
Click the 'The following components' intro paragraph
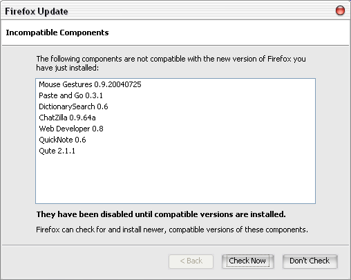[171, 63]
